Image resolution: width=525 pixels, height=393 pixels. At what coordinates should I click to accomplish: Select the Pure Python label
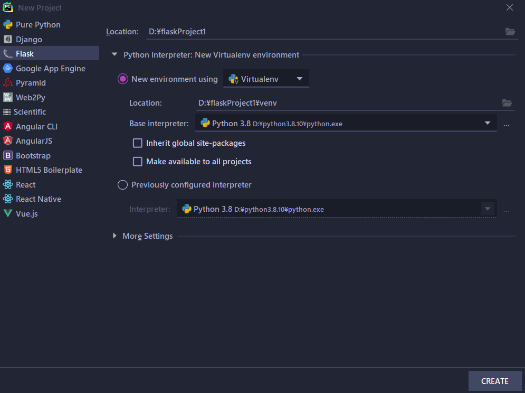38,25
